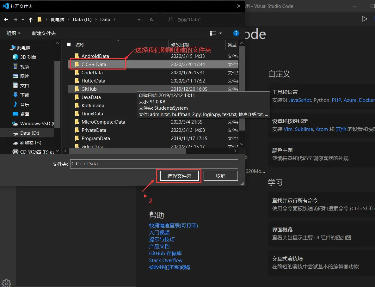
Task: Click navigation pane scroll-up arrow
Action: tap(57, 43)
